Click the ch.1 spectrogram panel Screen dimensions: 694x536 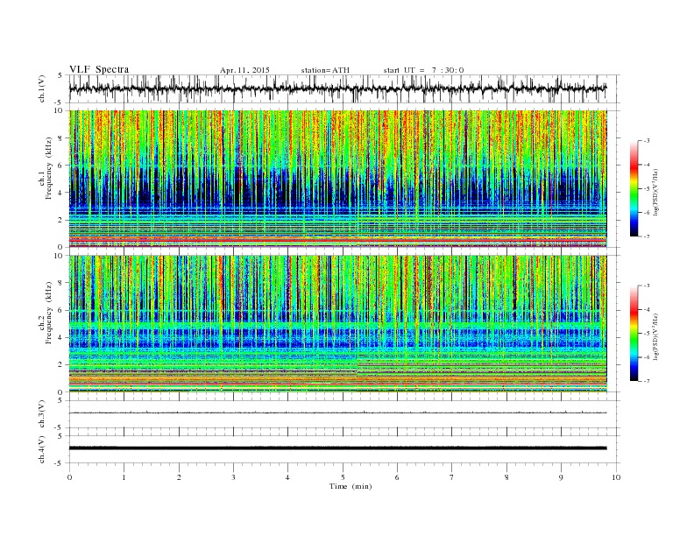click(x=338, y=179)
